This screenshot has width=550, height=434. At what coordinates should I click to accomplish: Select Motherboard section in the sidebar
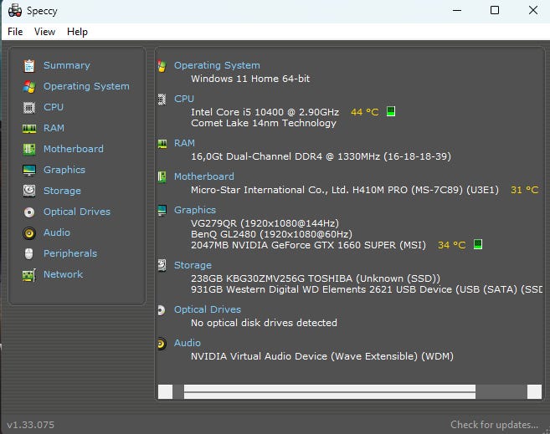(x=74, y=149)
